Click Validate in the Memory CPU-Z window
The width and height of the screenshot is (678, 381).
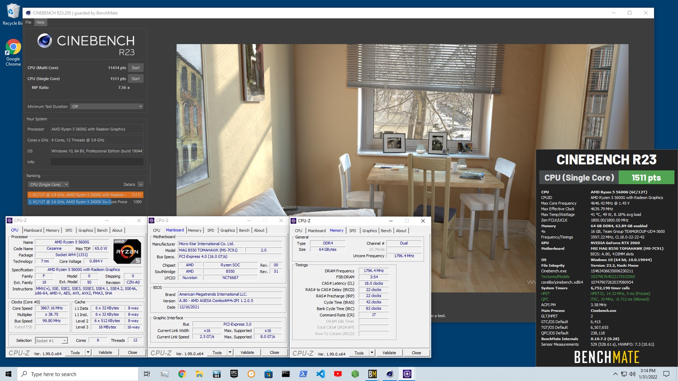(389, 353)
